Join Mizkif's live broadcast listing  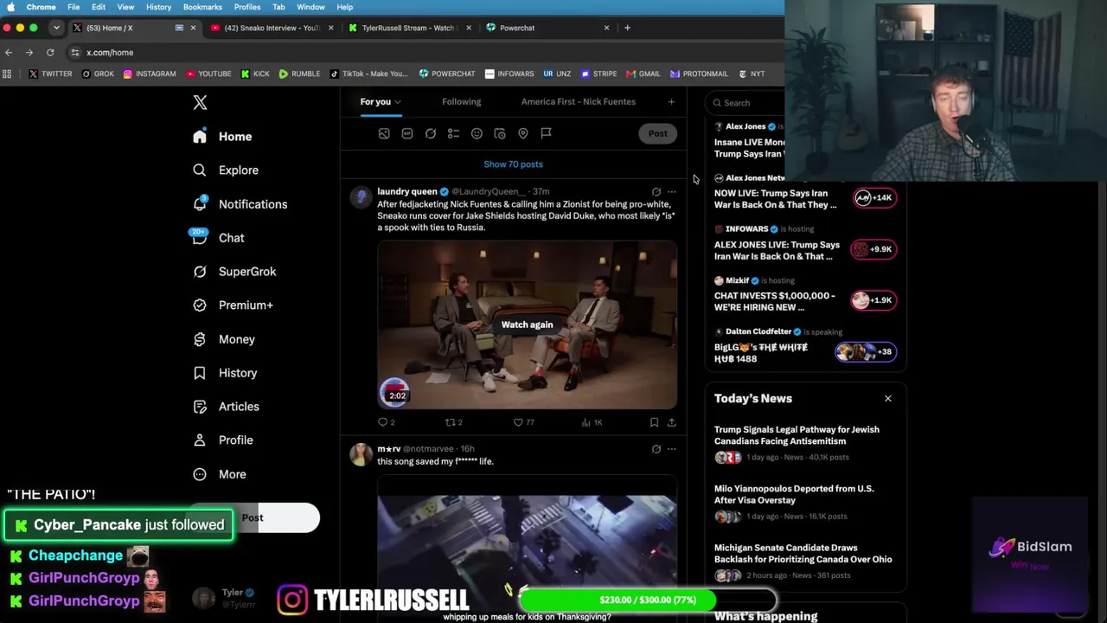click(804, 294)
